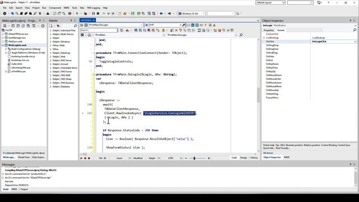This screenshot has height=202, width=359.
Task: Switch to the Output tab in Messages panel
Action: click(24, 189)
